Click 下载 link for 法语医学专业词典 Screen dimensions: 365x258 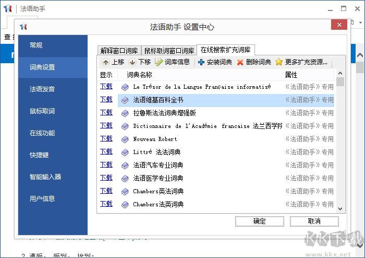click(x=106, y=178)
